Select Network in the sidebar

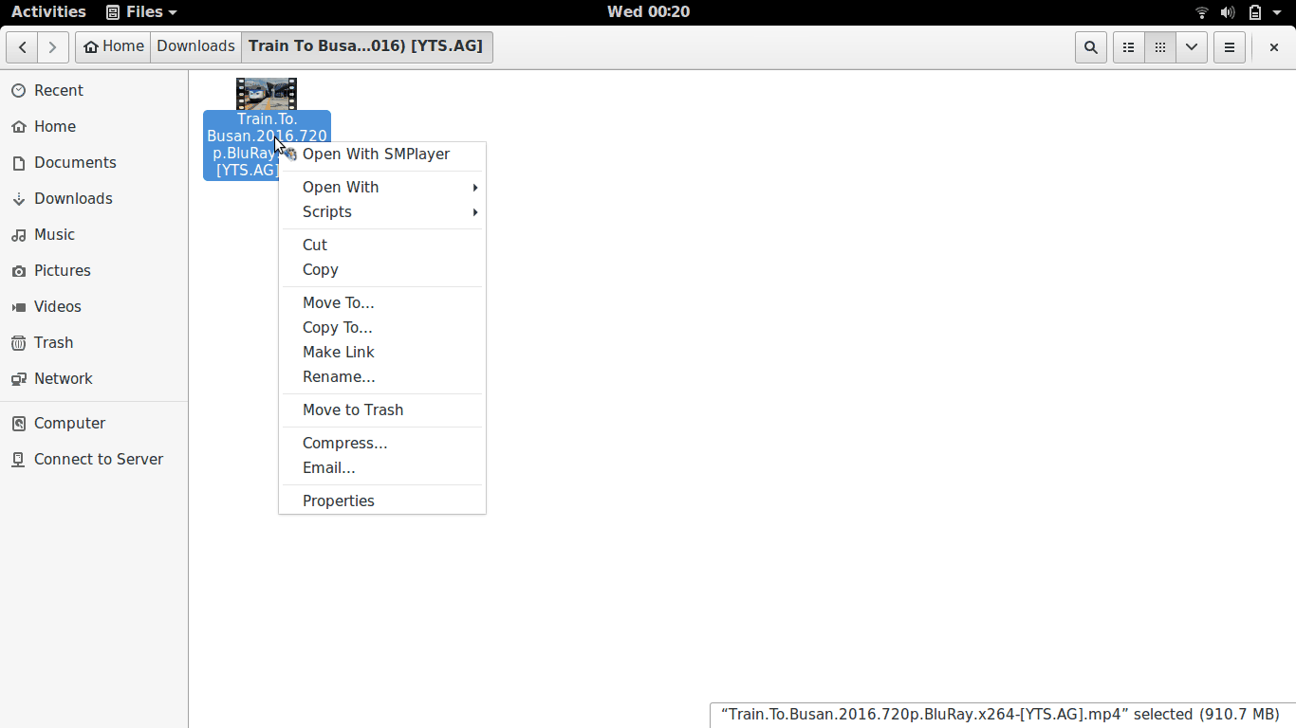[63, 378]
